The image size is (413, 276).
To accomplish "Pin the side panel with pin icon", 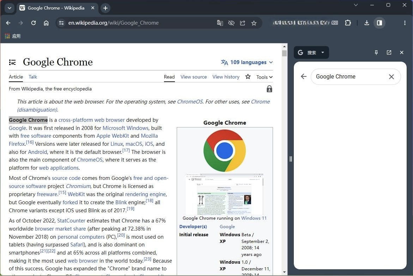I will click(x=376, y=52).
